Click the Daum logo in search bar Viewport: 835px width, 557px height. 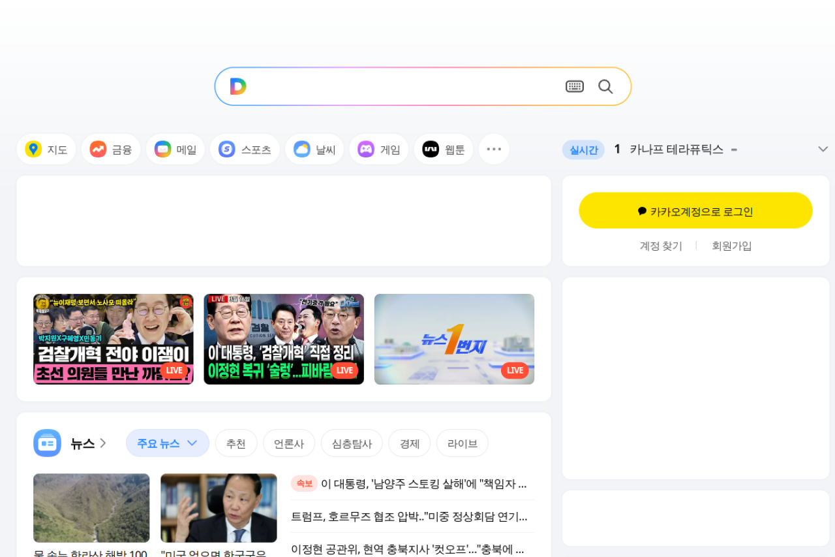point(238,86)
